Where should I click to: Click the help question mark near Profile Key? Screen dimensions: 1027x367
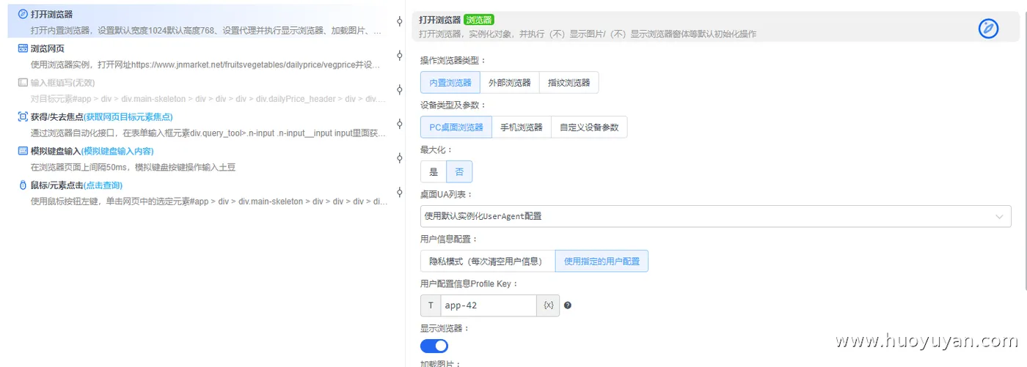pos(568,305)
